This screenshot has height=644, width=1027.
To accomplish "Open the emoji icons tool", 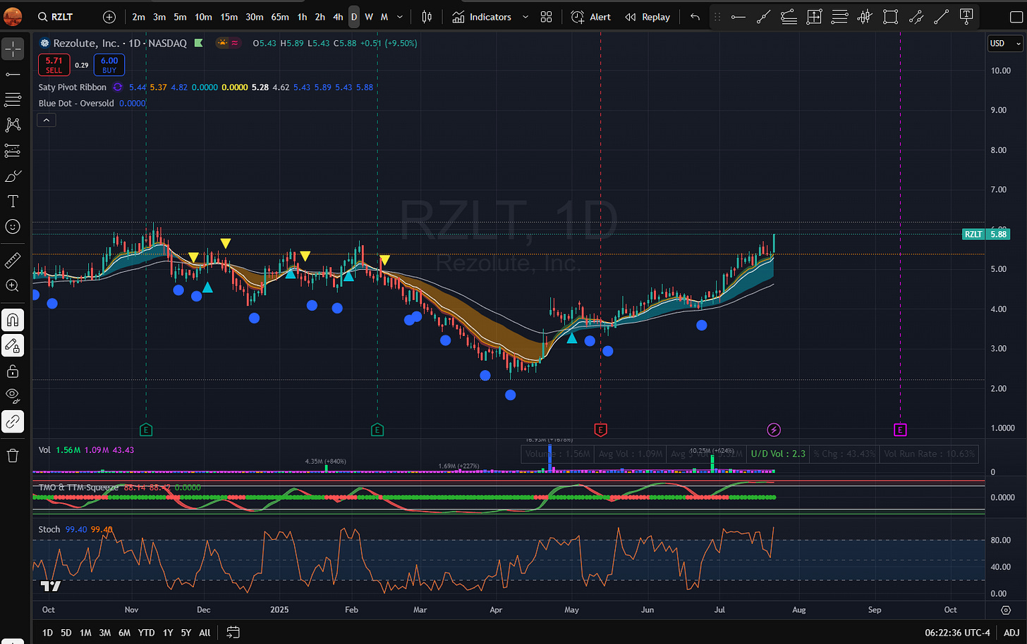I will [x=13, y=226].
